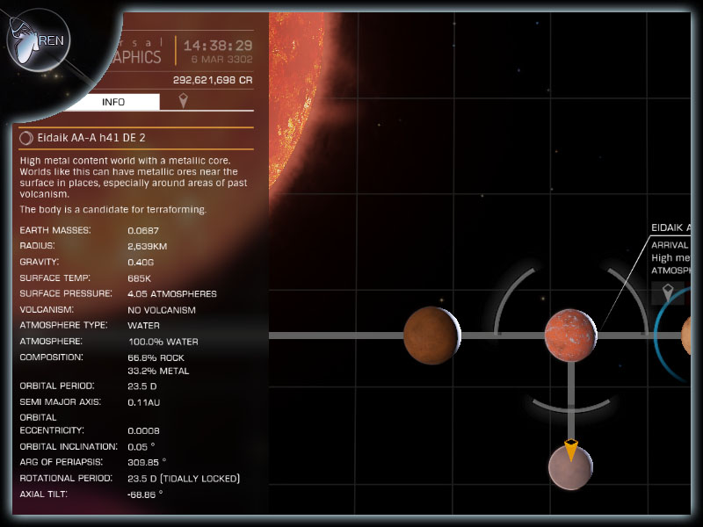Viewport: 703px width, 527px height.
Task: Click the ATMOSPHERE TYPE label
Action: point(63,325)
